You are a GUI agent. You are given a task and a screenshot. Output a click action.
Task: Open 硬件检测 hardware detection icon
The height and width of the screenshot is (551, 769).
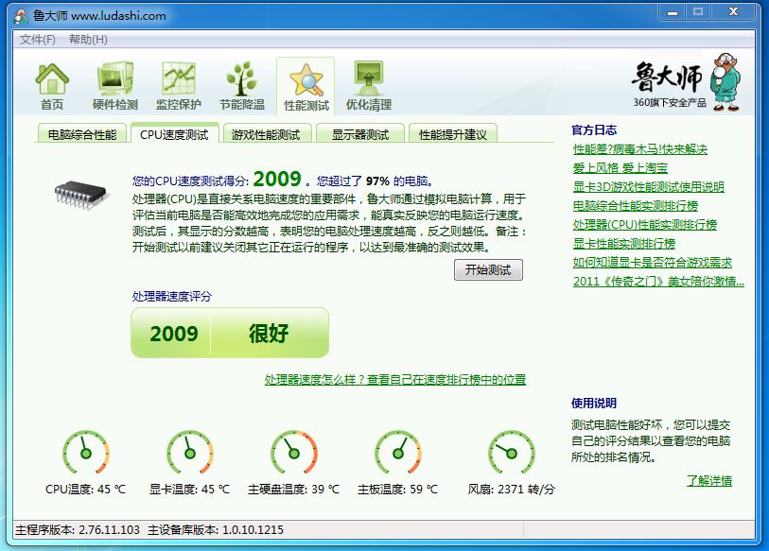click(x=115, y=87)
